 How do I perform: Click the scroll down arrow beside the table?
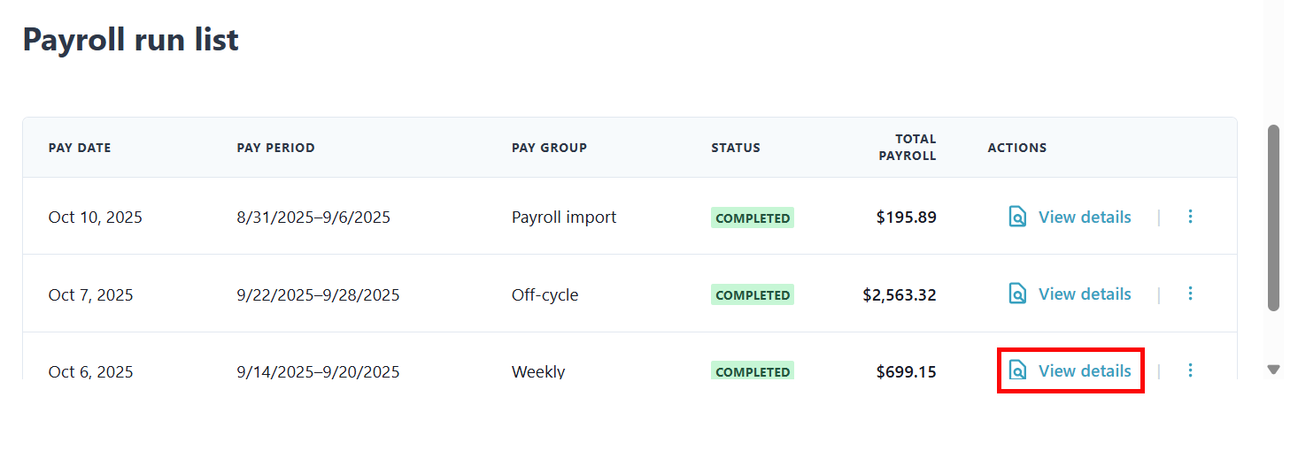(x=1273, y=370)
